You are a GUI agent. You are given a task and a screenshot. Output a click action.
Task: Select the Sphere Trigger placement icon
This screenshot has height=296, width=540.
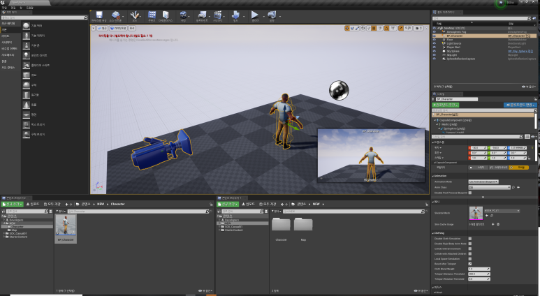(26, 134)
